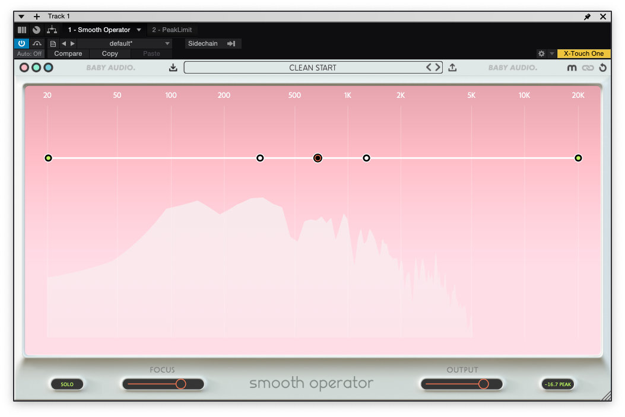Click the Paste button
Viewport: 625px width, 417px height.
(151, 53)
